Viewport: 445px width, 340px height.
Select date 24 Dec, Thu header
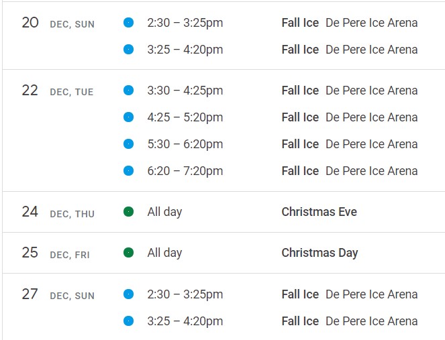[58, 212]
